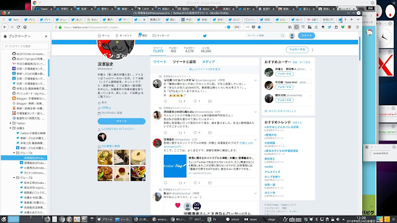Click the followers 4,178 stat
The height and width of the screenshot is (223, 397).
click(x=189, y=50)
